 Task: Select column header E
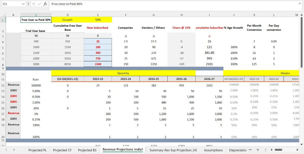tap(98, 15)
